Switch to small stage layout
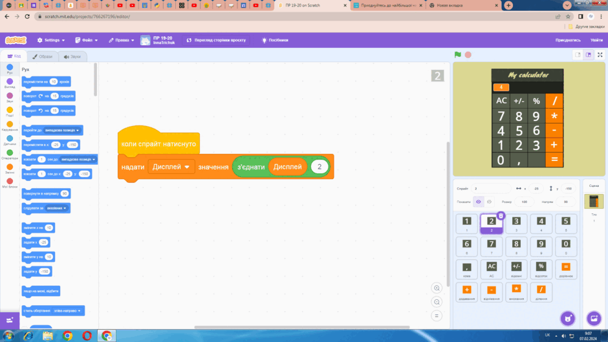The image size is (608, 342). 578,55
